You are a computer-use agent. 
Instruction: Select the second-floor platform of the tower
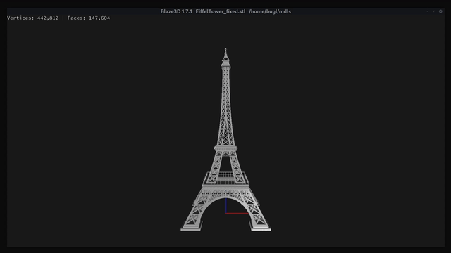[225, 148]
